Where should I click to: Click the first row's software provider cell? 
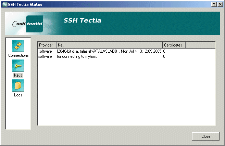(45, 51)
